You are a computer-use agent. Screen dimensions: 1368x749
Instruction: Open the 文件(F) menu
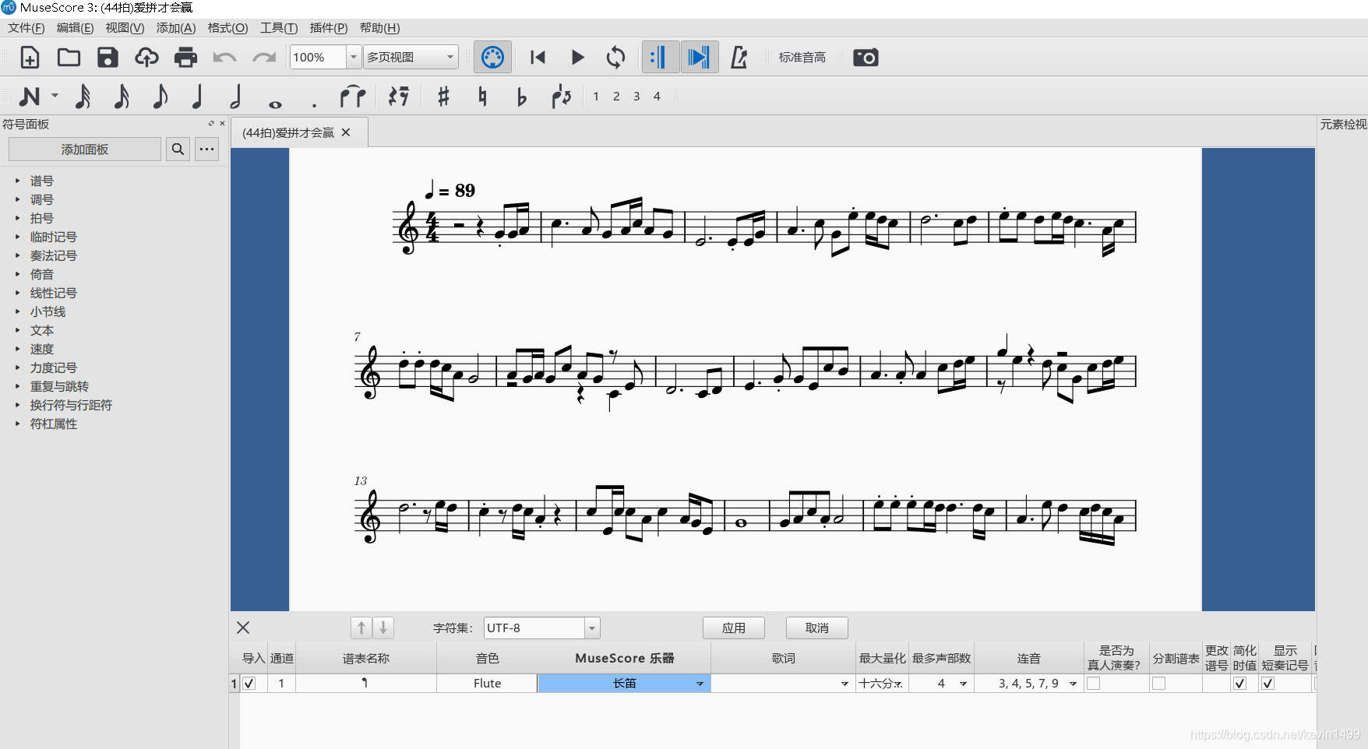pyautogui.click(x=26, y=28)
